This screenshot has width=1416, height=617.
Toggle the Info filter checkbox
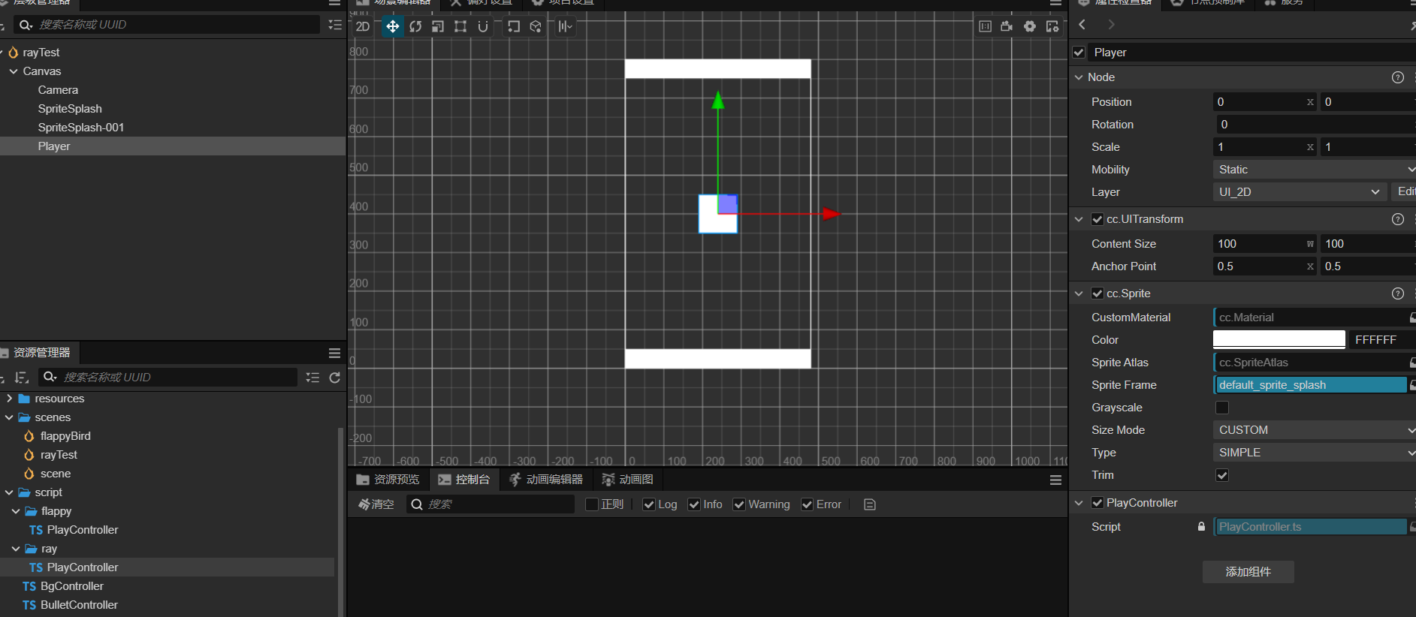694,504
